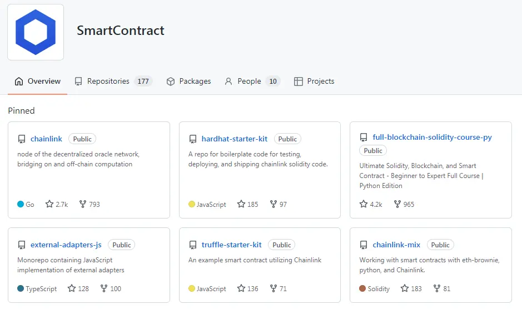Click the fork icon on hardhat-starter-kit card
Screen dimensions: 522x310
point(274,204)
